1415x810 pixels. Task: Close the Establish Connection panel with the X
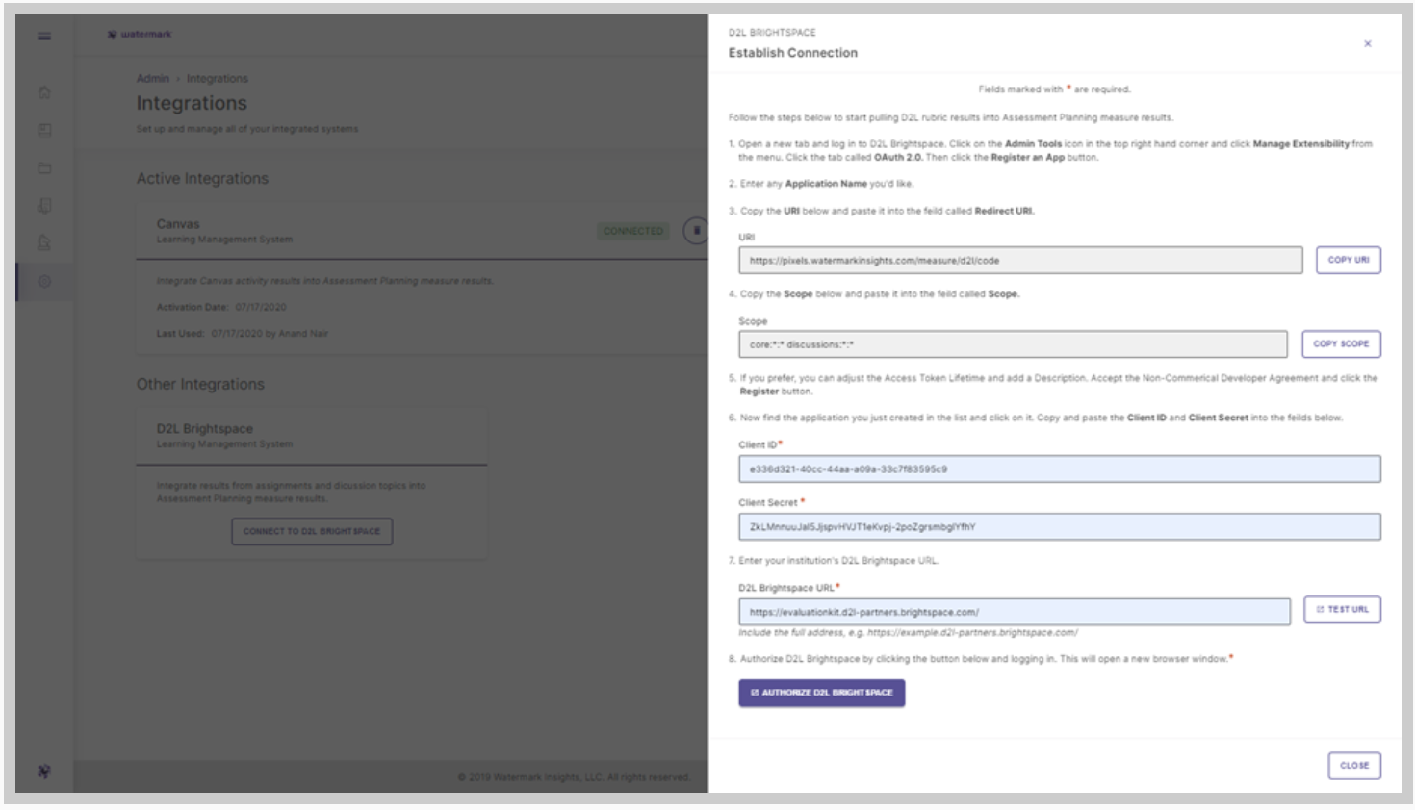click(1367, 44)
